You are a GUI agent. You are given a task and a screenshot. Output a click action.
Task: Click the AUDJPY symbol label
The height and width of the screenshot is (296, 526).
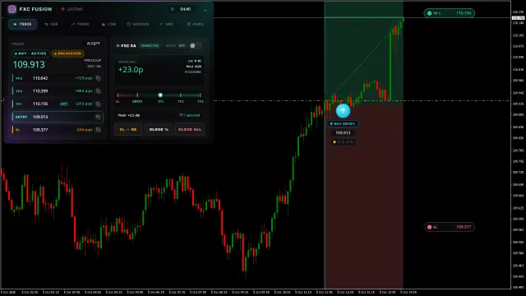pyautogui.click(x=93, y=44)
